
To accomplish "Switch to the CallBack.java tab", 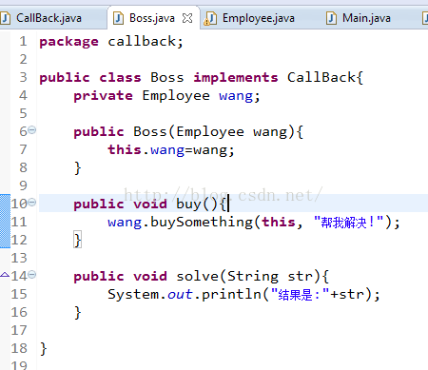I will 49,18.
